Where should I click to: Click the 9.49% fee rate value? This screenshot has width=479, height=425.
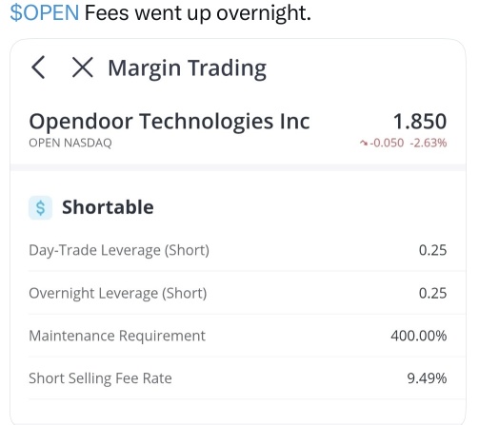tap(427, 378)
